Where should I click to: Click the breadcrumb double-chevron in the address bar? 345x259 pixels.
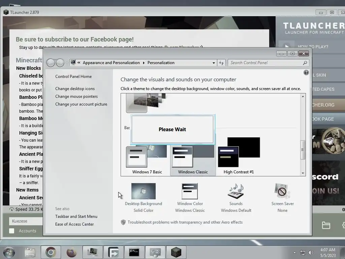coord(79,62)
